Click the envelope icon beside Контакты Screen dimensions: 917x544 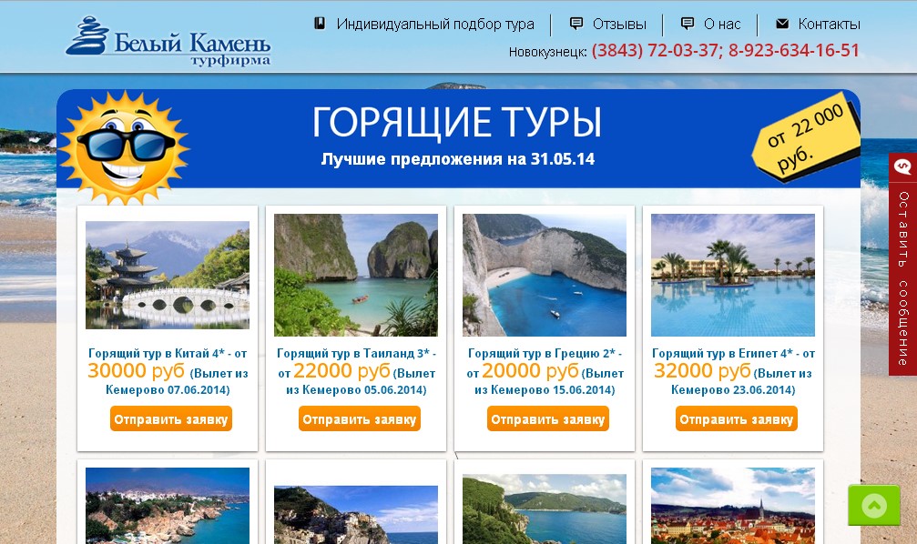[x=782, y=24]
